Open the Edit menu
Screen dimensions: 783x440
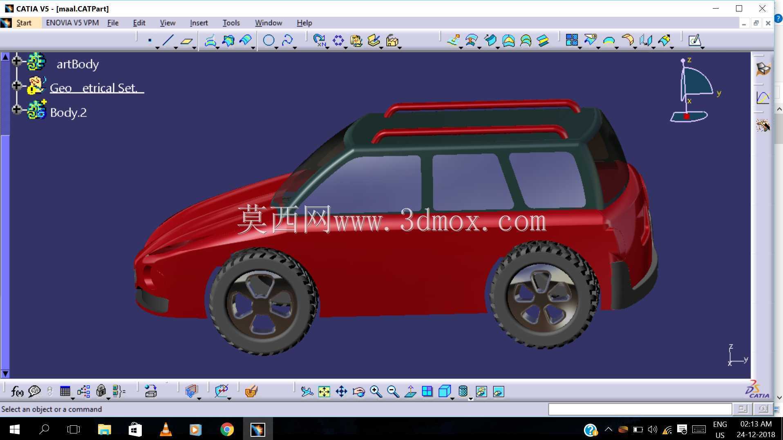pyautogui.click(x=139, y=23)
